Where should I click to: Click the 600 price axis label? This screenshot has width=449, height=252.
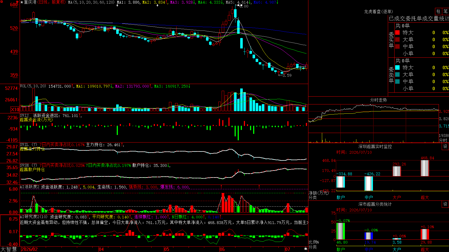pos(14,4)
